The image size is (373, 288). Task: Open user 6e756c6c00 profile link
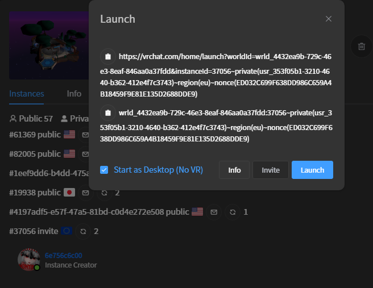coord(64,256)
